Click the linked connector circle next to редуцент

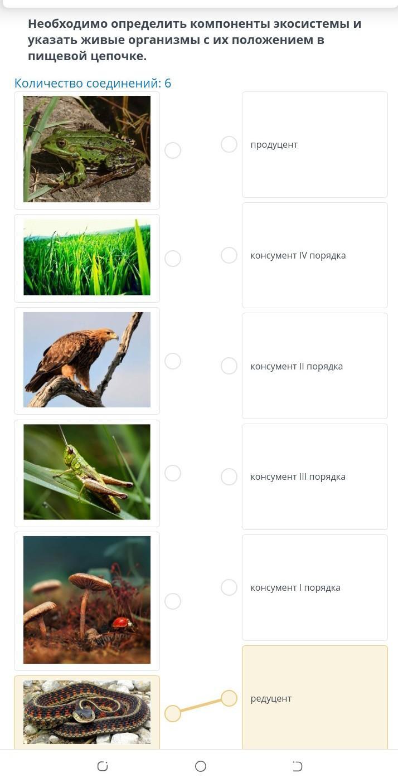(x=229, y=698)
